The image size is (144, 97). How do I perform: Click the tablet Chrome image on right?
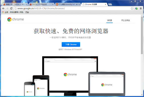coord(107,84)
